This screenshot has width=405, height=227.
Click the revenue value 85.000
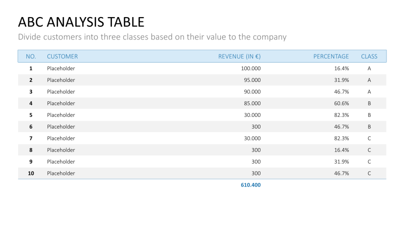click(252, 104)
